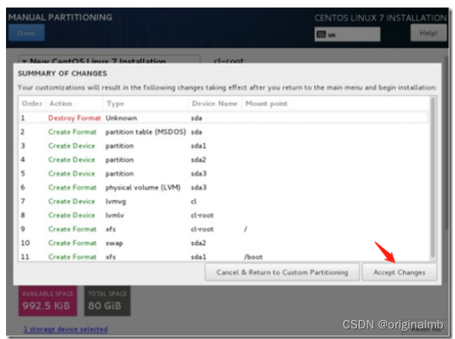
Task: Click the blue Done button
Action: [26, 33]
